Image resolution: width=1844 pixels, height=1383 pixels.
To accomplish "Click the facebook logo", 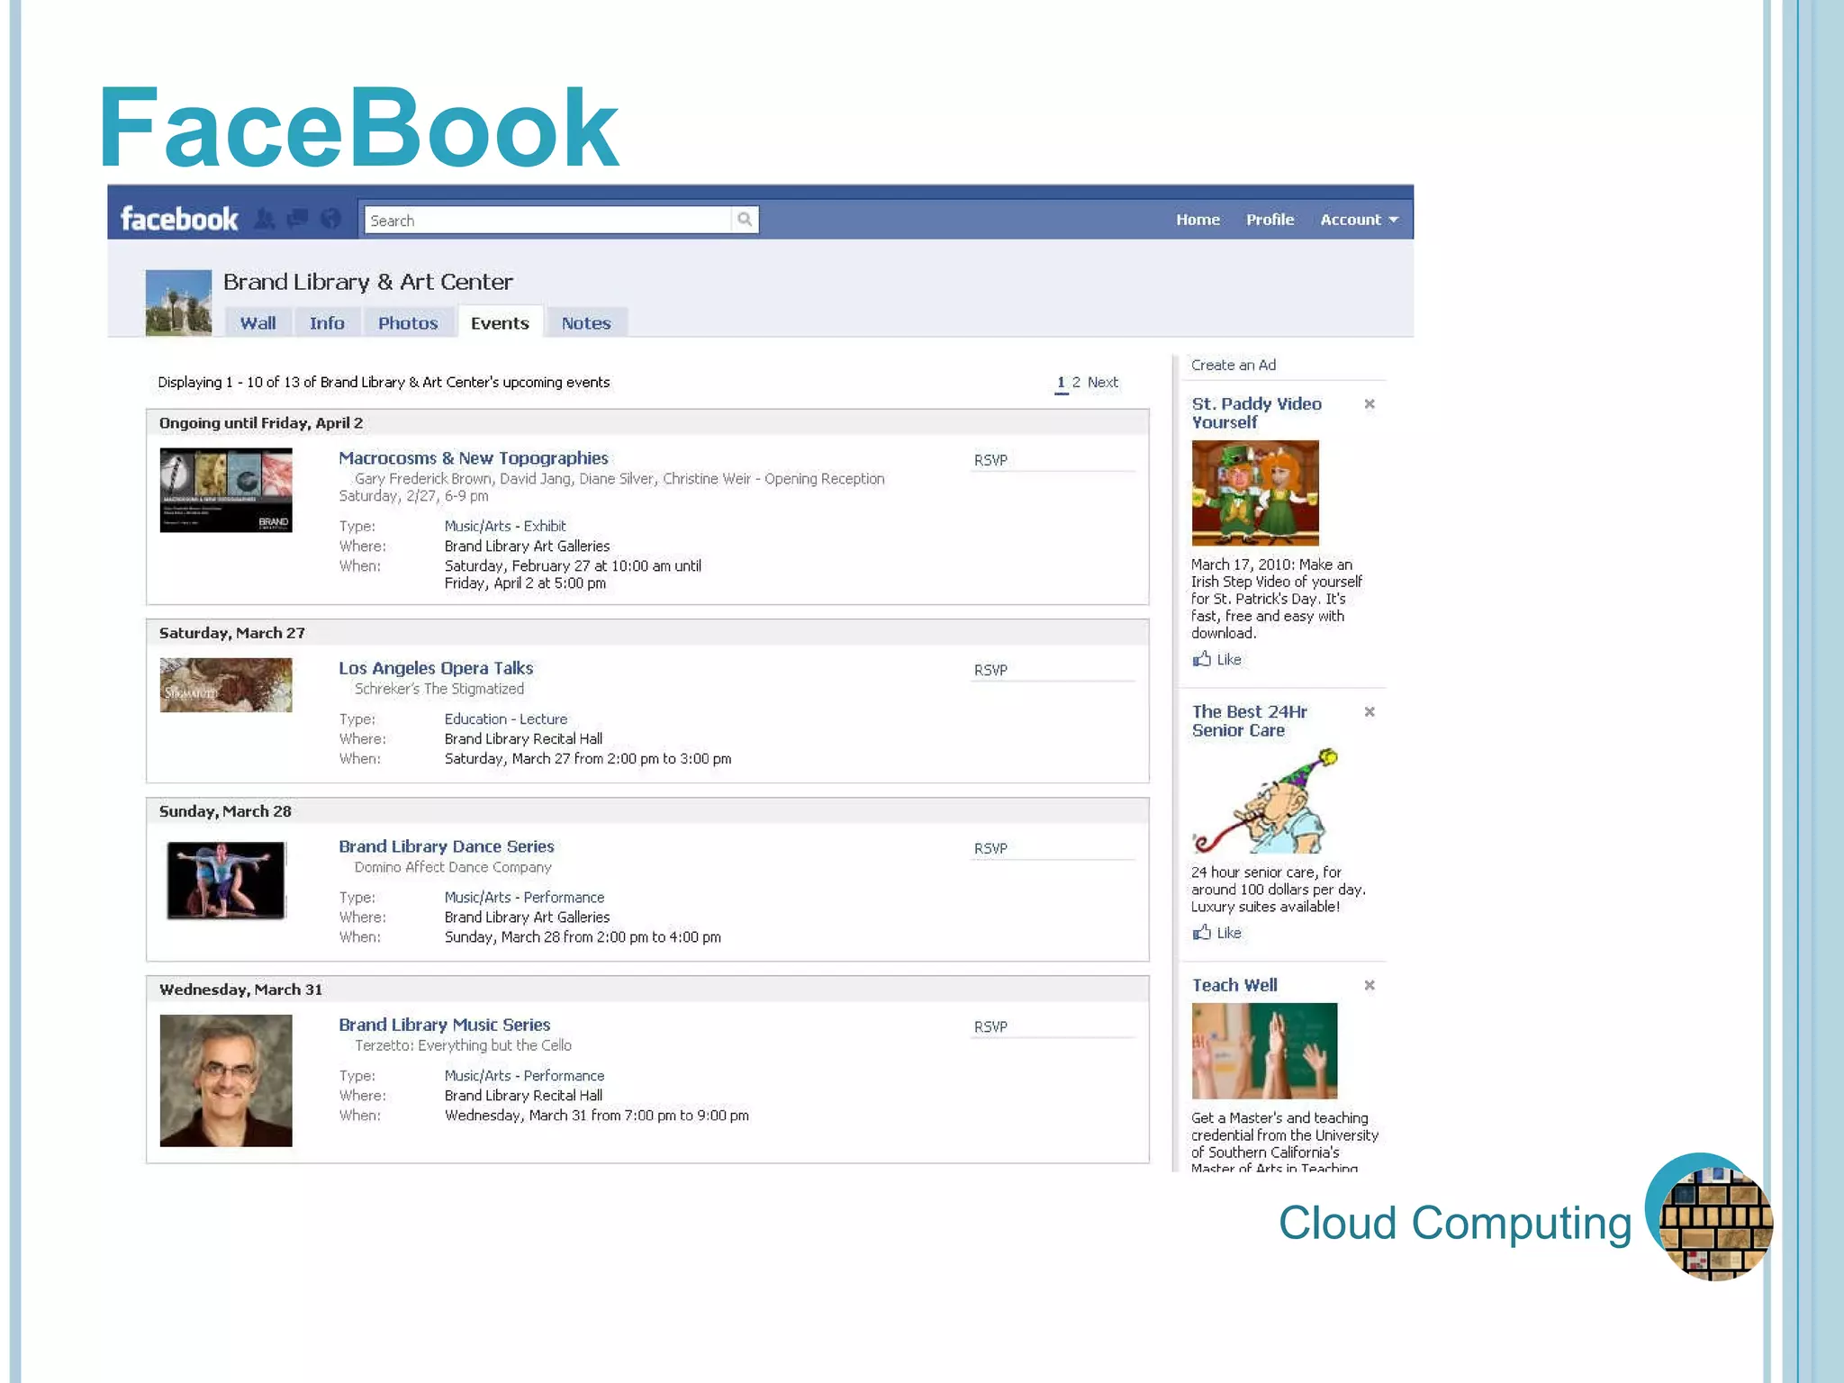I will coord(179,219).
